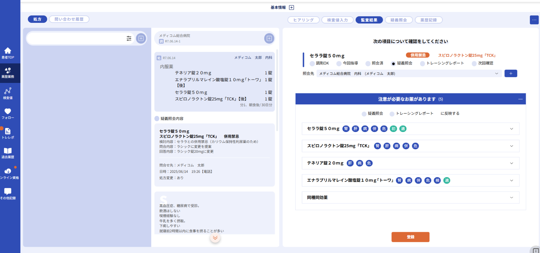
Task: Select the 次回確認 radio button
Action: click(474, 63)
